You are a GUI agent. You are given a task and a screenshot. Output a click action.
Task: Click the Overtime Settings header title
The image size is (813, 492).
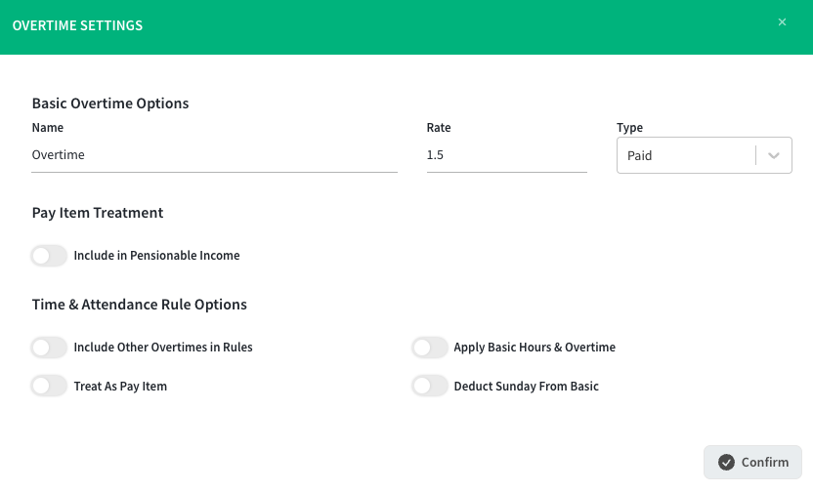[x=77, y=25]
